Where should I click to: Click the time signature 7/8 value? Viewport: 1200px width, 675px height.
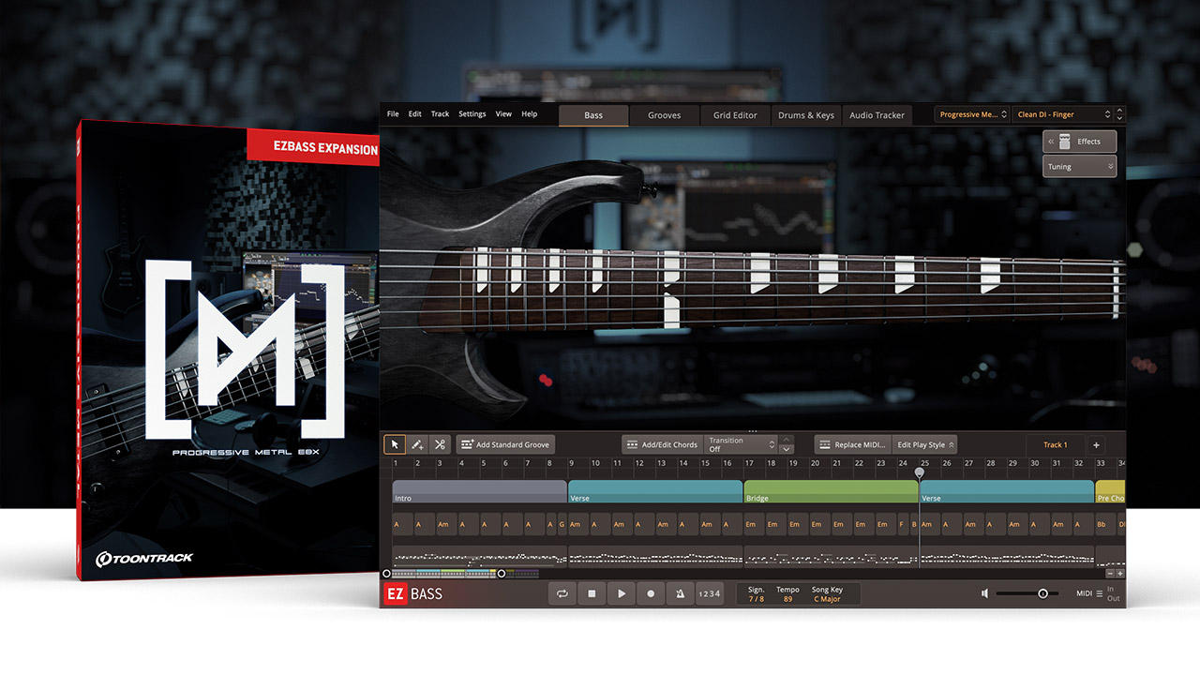pos(756,599)
